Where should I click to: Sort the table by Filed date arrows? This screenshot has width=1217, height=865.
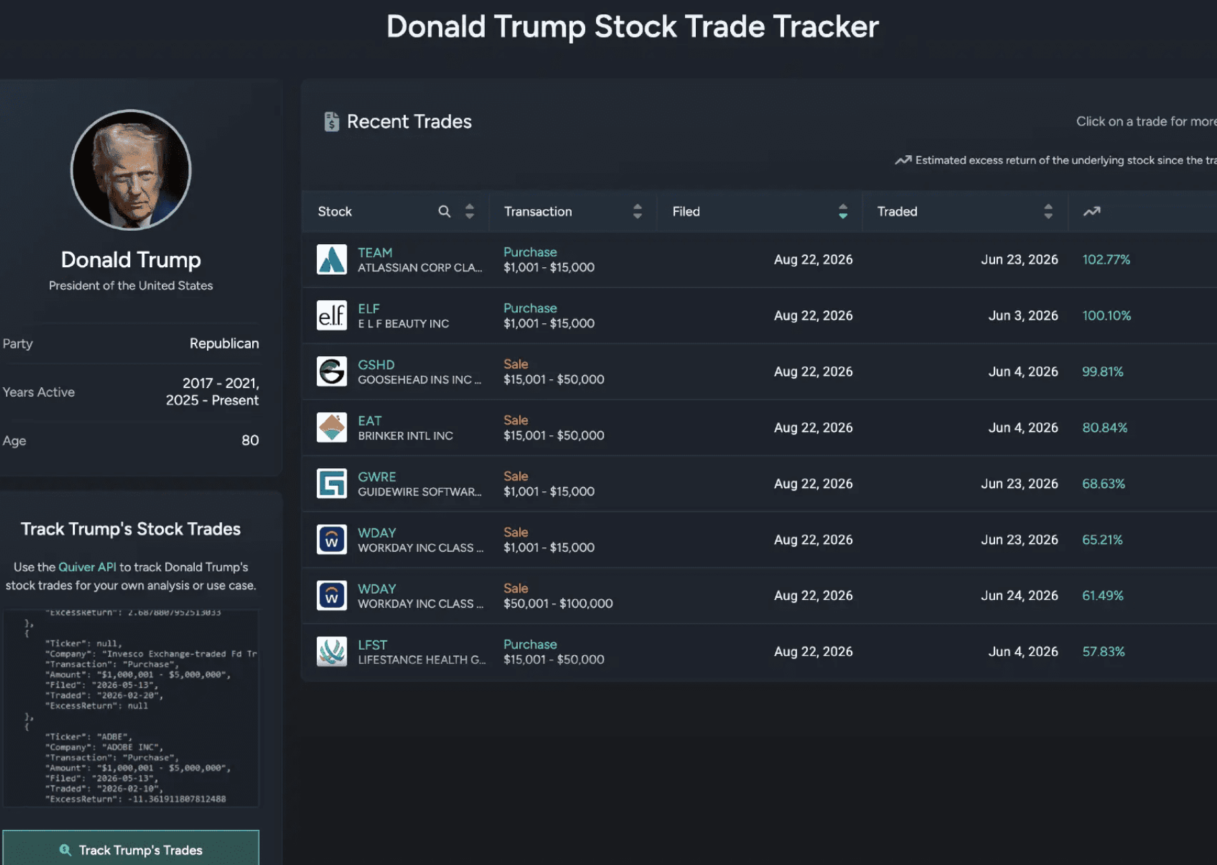click(x=843, y=211)
